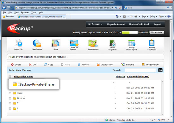Click the Copy action
The height and width of the screenshot is (123, 174).
[x=48, y=65]
